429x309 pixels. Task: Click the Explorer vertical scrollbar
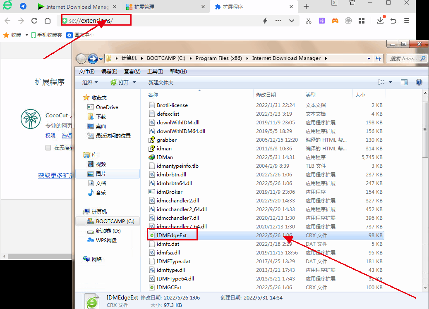(425, 130)
